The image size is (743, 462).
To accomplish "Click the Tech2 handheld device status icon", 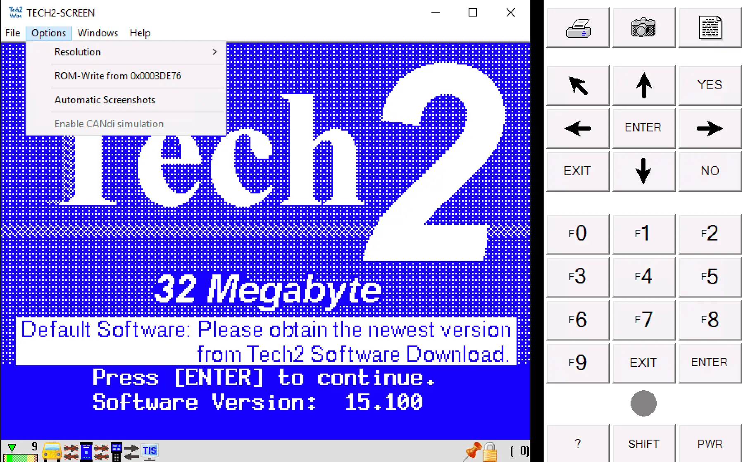I will pos(117,451).
